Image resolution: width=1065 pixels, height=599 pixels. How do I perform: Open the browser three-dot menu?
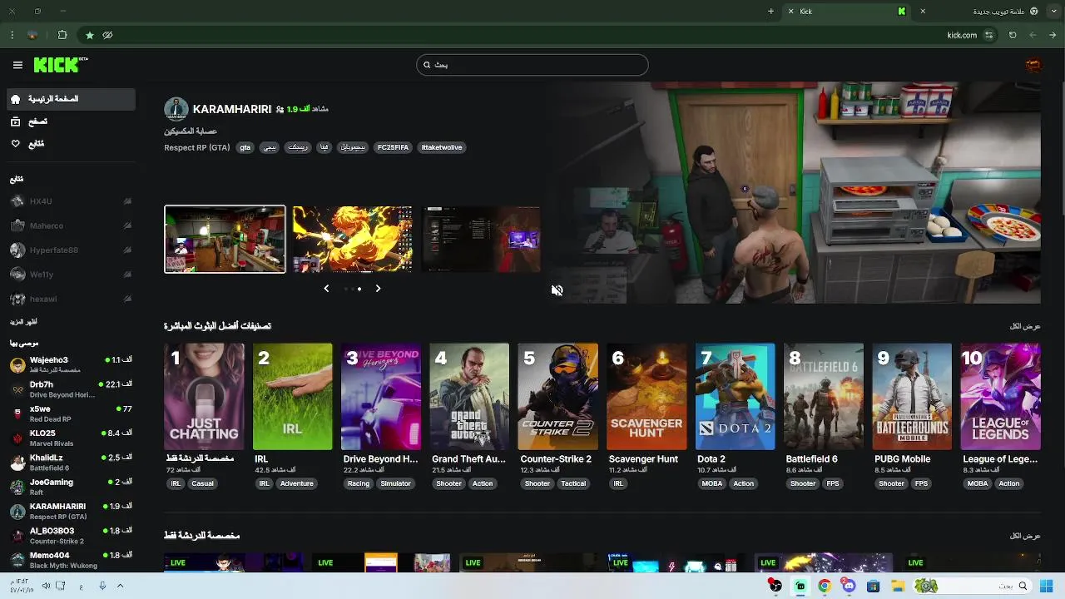coord(12,35)
